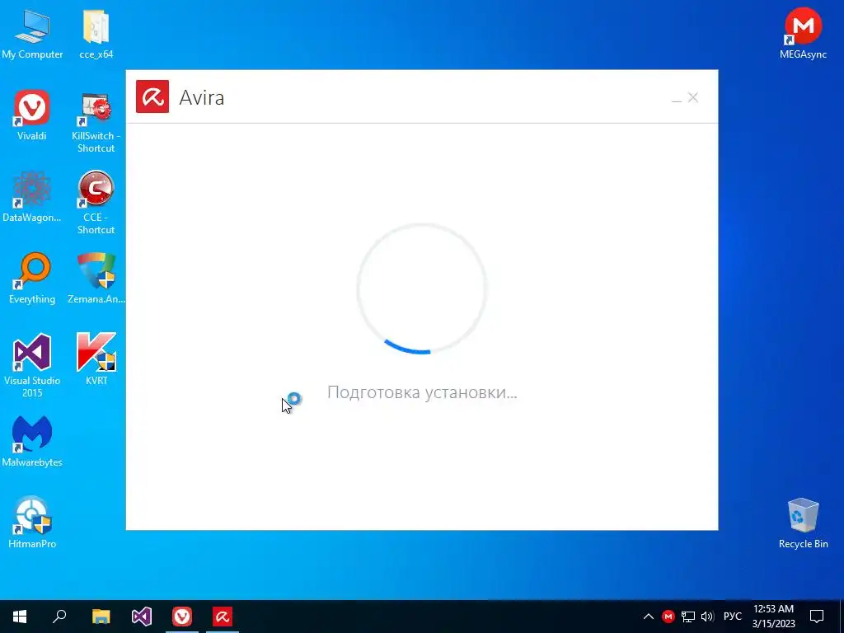Click the MEGA tray icon
This screenshot has height=633, width=844.
click(x=668, y=617)
